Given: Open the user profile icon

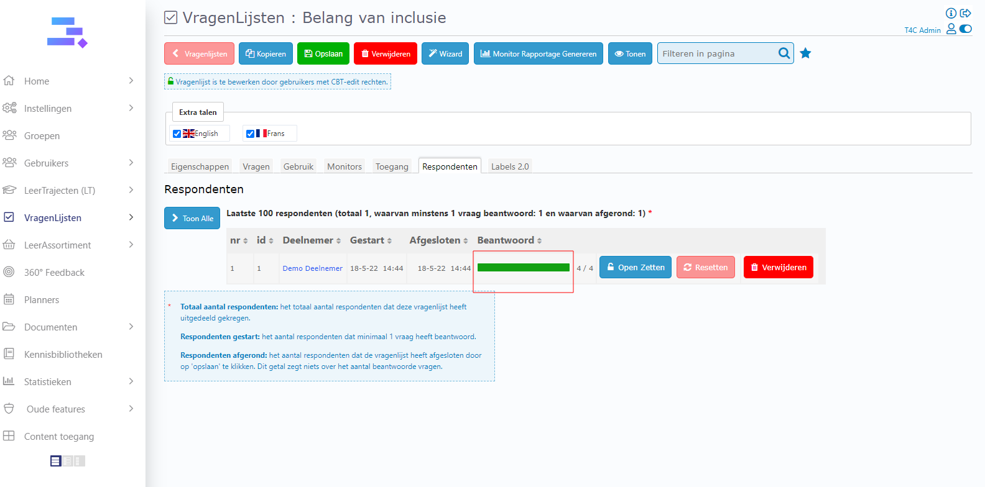Looking at the screenshot, I should tap(951, 29).
